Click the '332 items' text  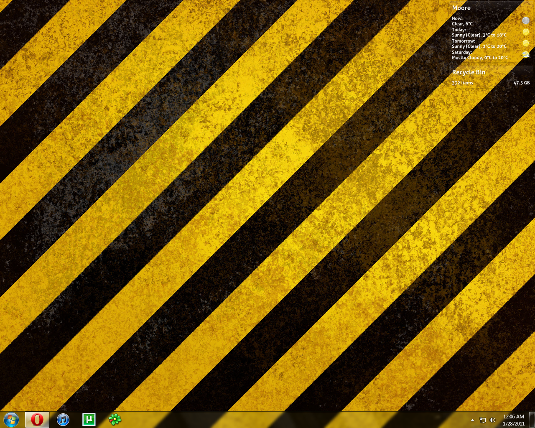462,83
